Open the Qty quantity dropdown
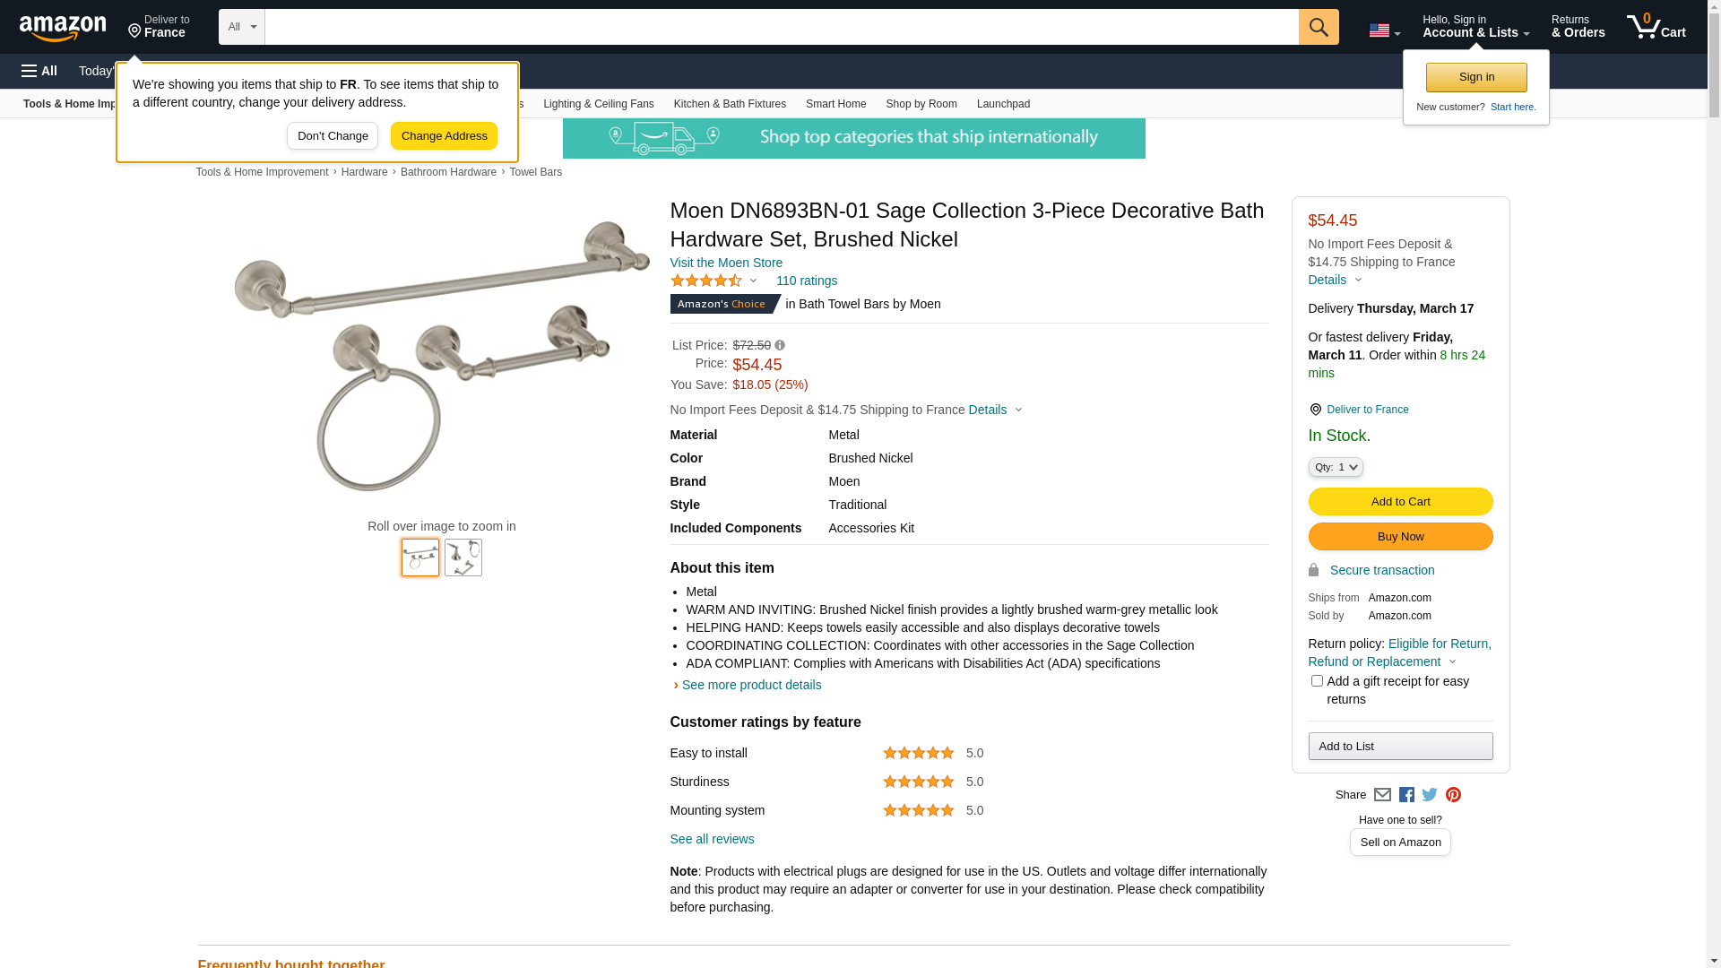This screenshot has width=1721, height=968. (1335, 467)
